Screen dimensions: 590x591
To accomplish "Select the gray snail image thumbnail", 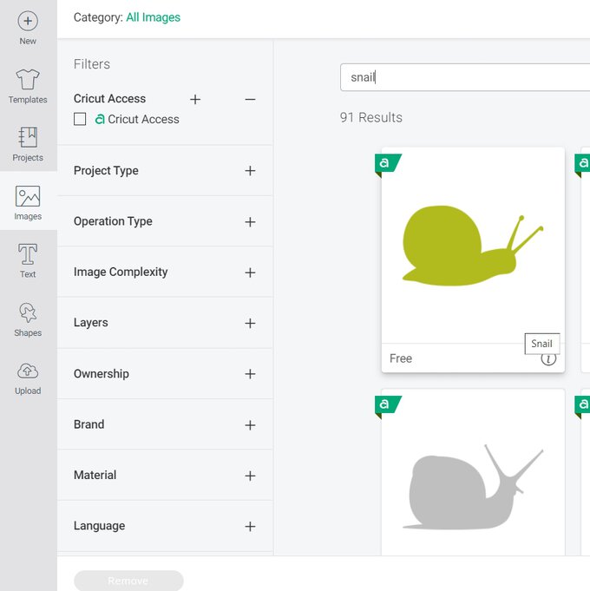I will pyautogui.click(x=473, y=486).
